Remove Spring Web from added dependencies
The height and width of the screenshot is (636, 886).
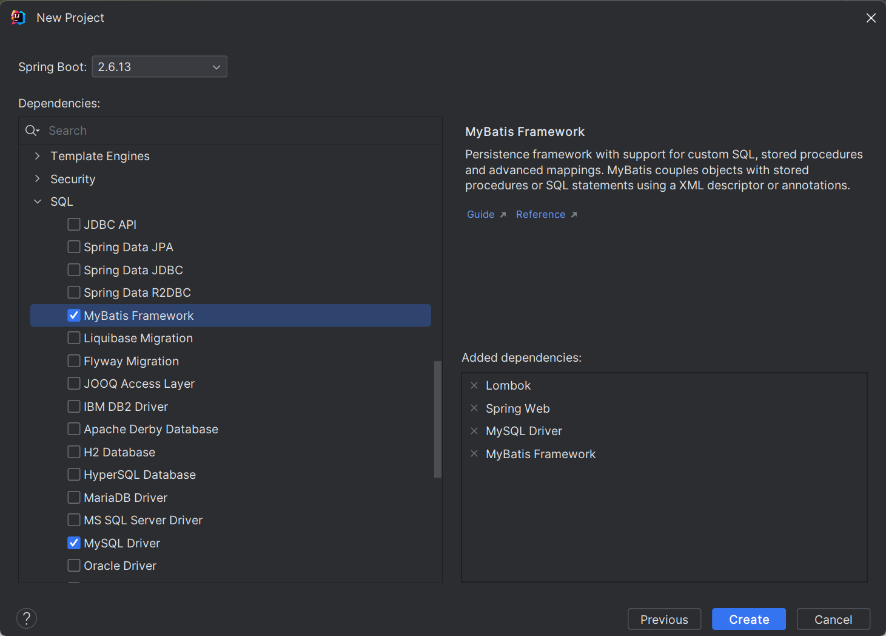474,408
